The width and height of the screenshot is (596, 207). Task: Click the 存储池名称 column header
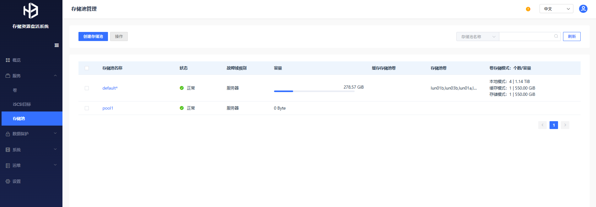[x=112, y=68]
